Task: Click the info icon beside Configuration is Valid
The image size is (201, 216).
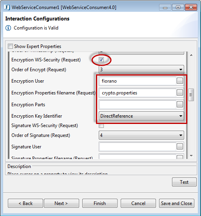Action: click(x=8, y=28)
